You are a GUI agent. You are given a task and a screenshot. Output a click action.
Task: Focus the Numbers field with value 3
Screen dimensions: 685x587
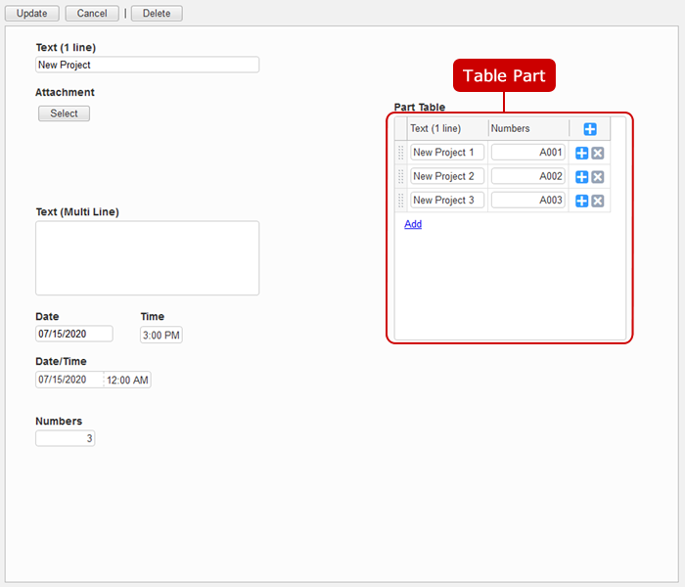pyautogui.click(x=66, y=438)
